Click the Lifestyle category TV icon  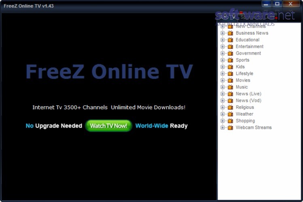click(x=230, y=74)
